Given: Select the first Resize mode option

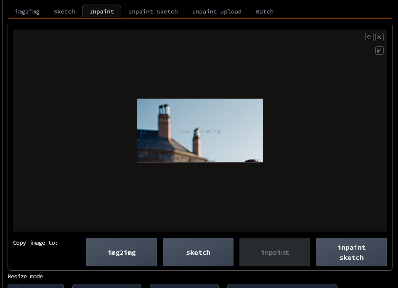Looking at the screenshot, I should (36, 287).
